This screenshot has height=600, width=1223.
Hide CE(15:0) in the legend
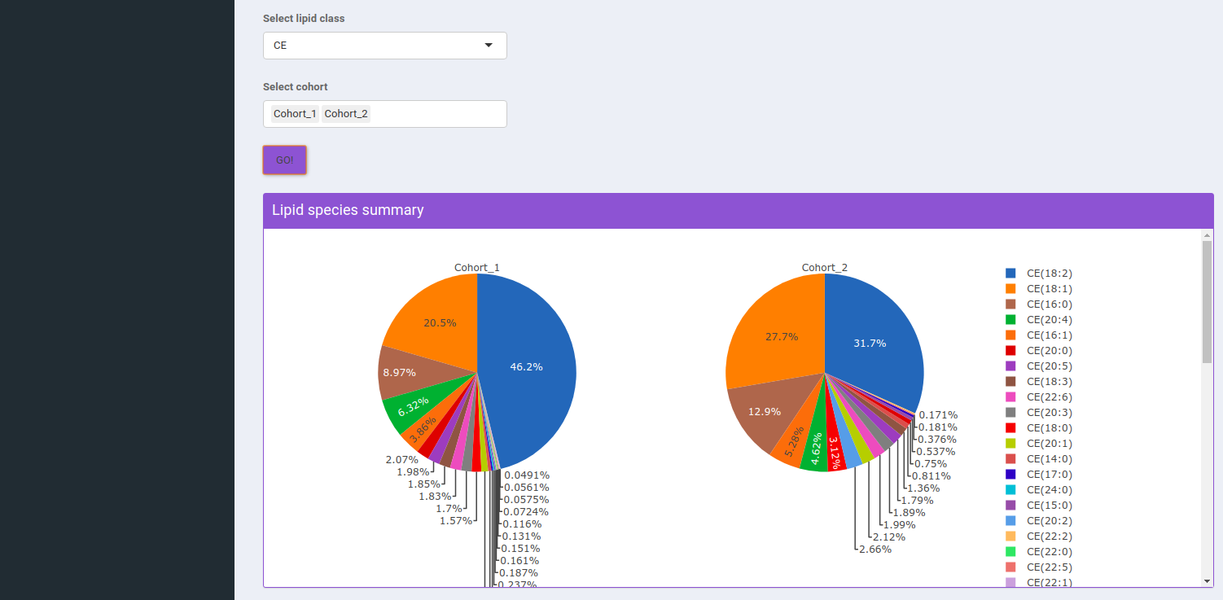click(x=1038, y=506)
